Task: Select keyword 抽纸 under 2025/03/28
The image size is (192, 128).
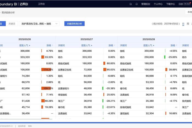Action: click(122, 51)
